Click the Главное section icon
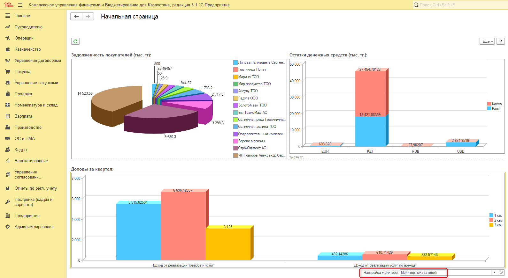The image size is (508, 278). click(x=8, y=16)
